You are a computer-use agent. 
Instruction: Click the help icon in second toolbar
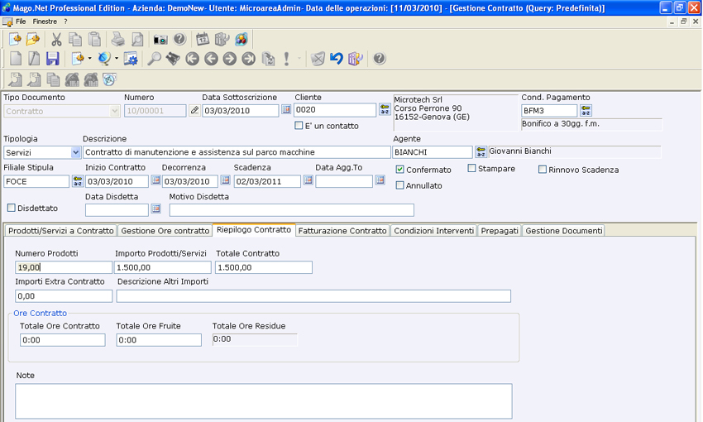point(380,58)
